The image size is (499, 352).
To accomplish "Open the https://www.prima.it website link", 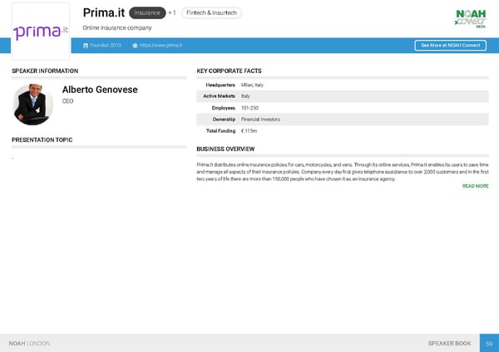I will point(161,45).
